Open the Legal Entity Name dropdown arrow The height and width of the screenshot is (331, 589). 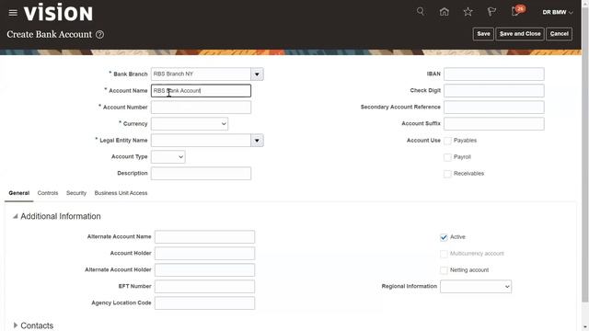click(x=257, y=141)
